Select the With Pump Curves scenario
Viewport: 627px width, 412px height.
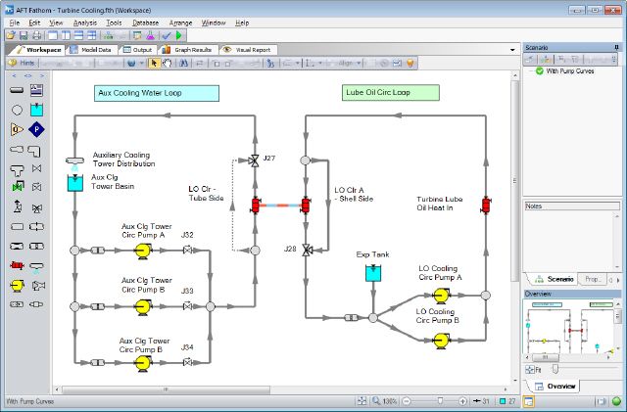point(570,71)
